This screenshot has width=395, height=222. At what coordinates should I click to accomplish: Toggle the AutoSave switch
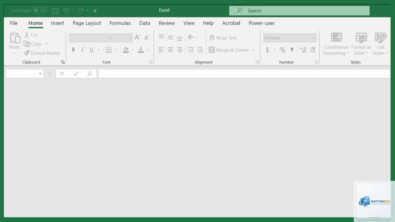pyautogui.click(x=40, y=11)
